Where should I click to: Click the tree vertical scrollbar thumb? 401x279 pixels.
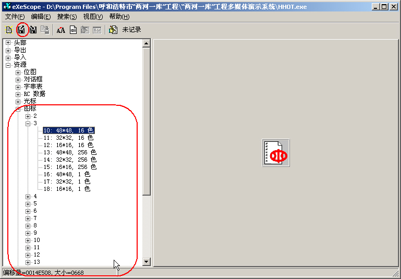147,122
